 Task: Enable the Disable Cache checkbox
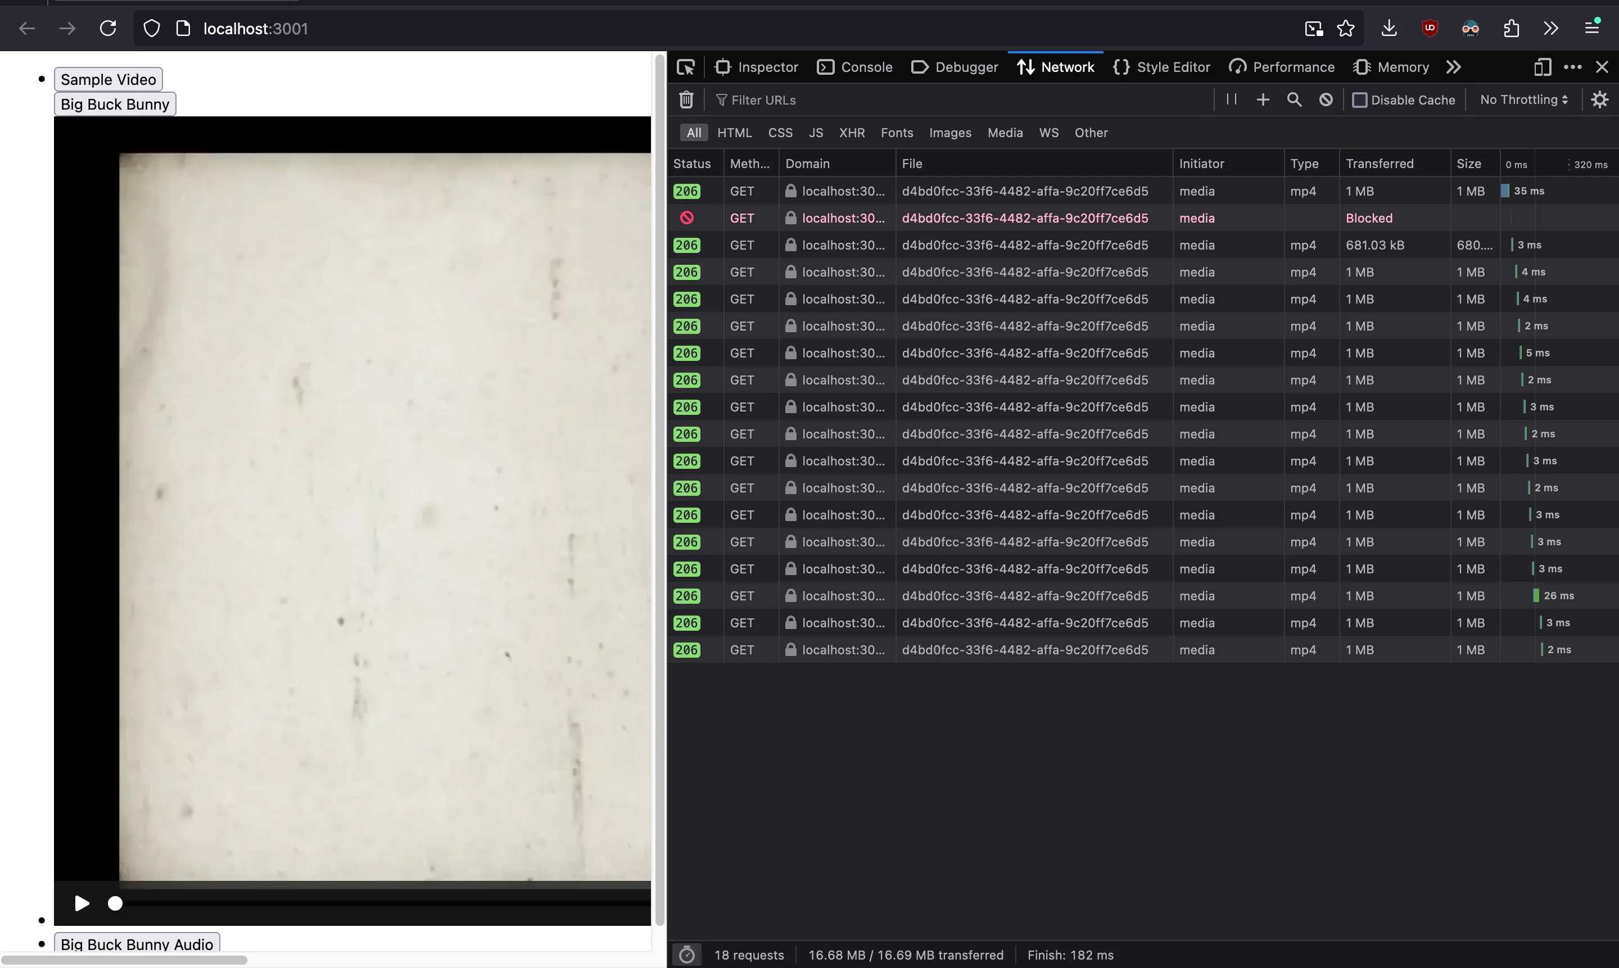point(1359,100)
